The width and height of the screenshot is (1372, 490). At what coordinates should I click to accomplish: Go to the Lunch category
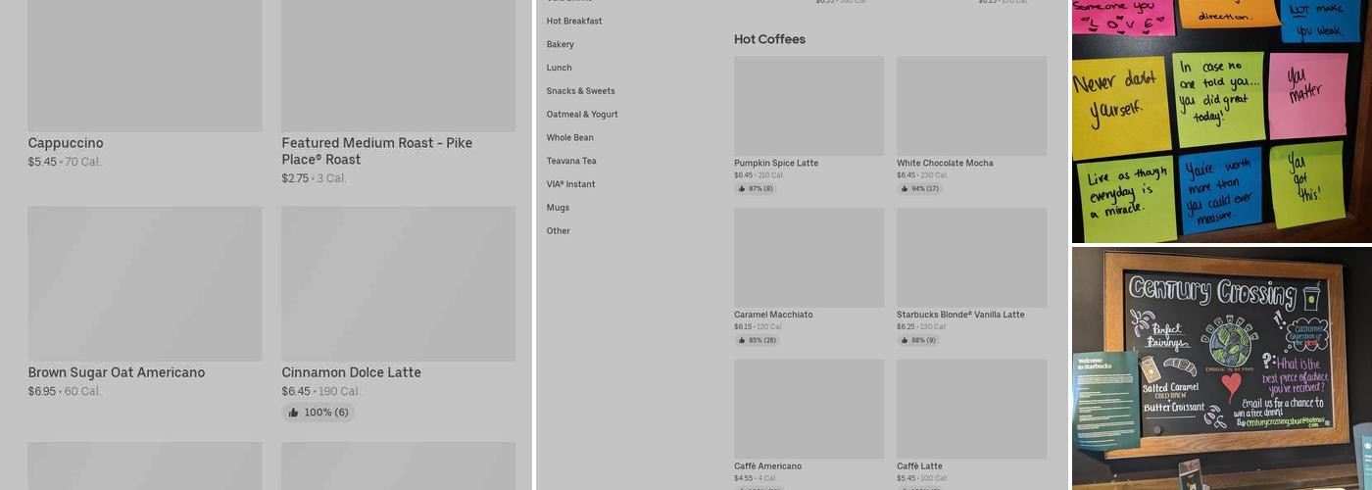pos(560,68)
